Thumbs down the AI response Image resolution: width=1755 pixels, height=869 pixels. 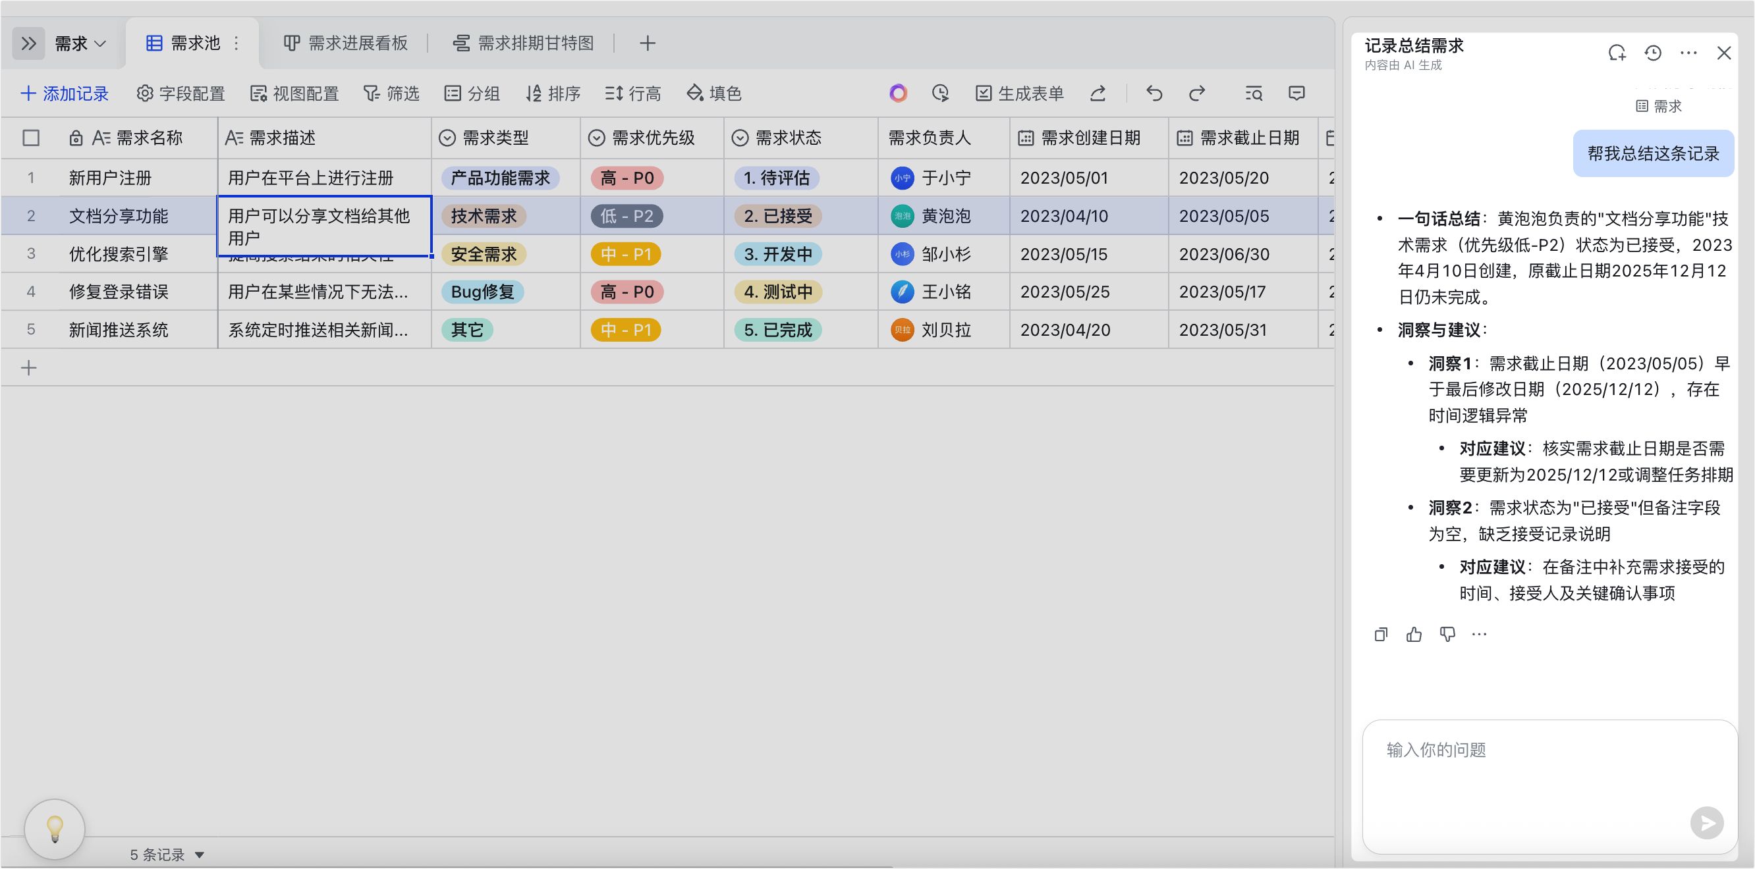[1447, 635]
